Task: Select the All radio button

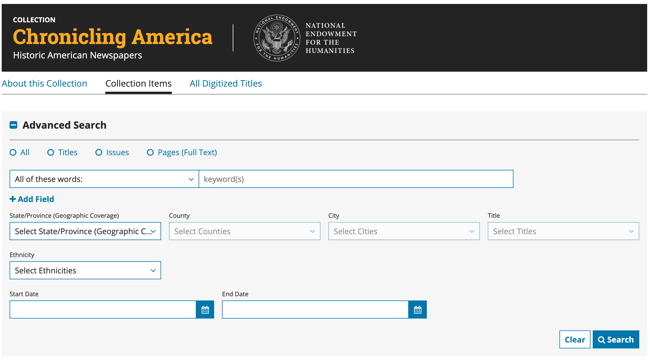Action: coord(13,153)
